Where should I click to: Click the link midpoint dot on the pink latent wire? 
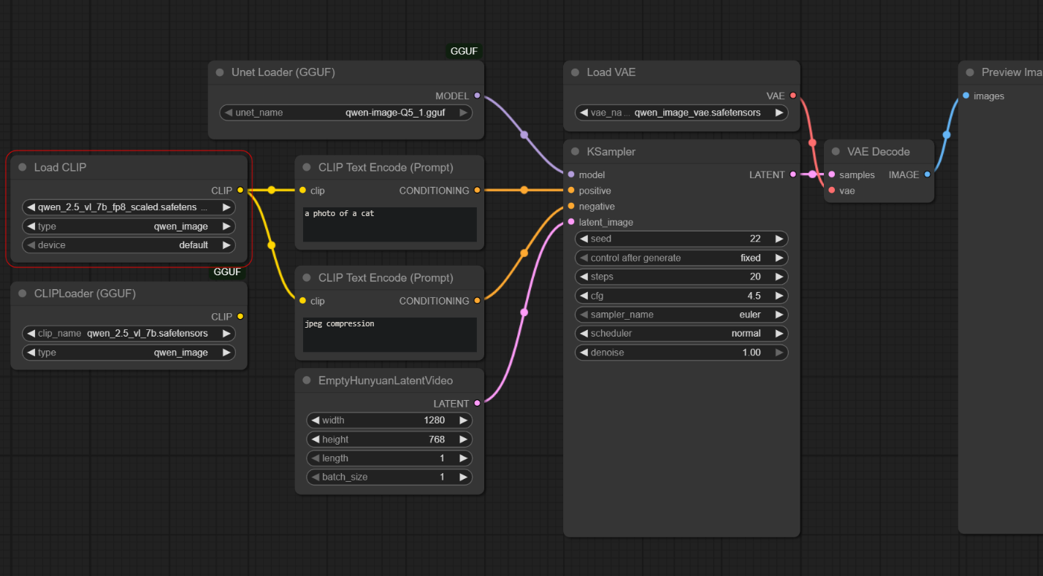tap(524, 312)
